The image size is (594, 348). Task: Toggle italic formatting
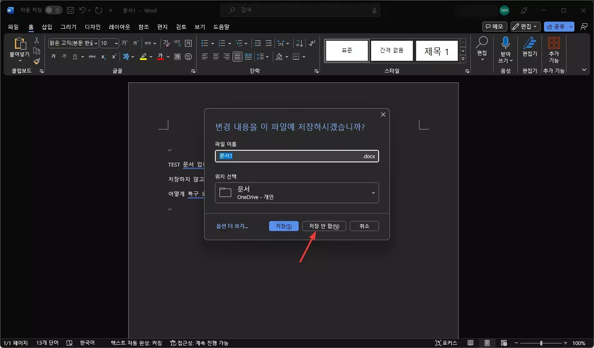65,57
